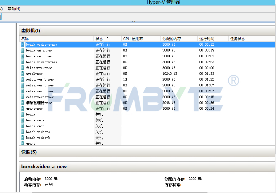The height and width of the screenshot is (193, 276).
Task: Select virtual machine bonck.video-b-new
Action: [x=42, y=62]
